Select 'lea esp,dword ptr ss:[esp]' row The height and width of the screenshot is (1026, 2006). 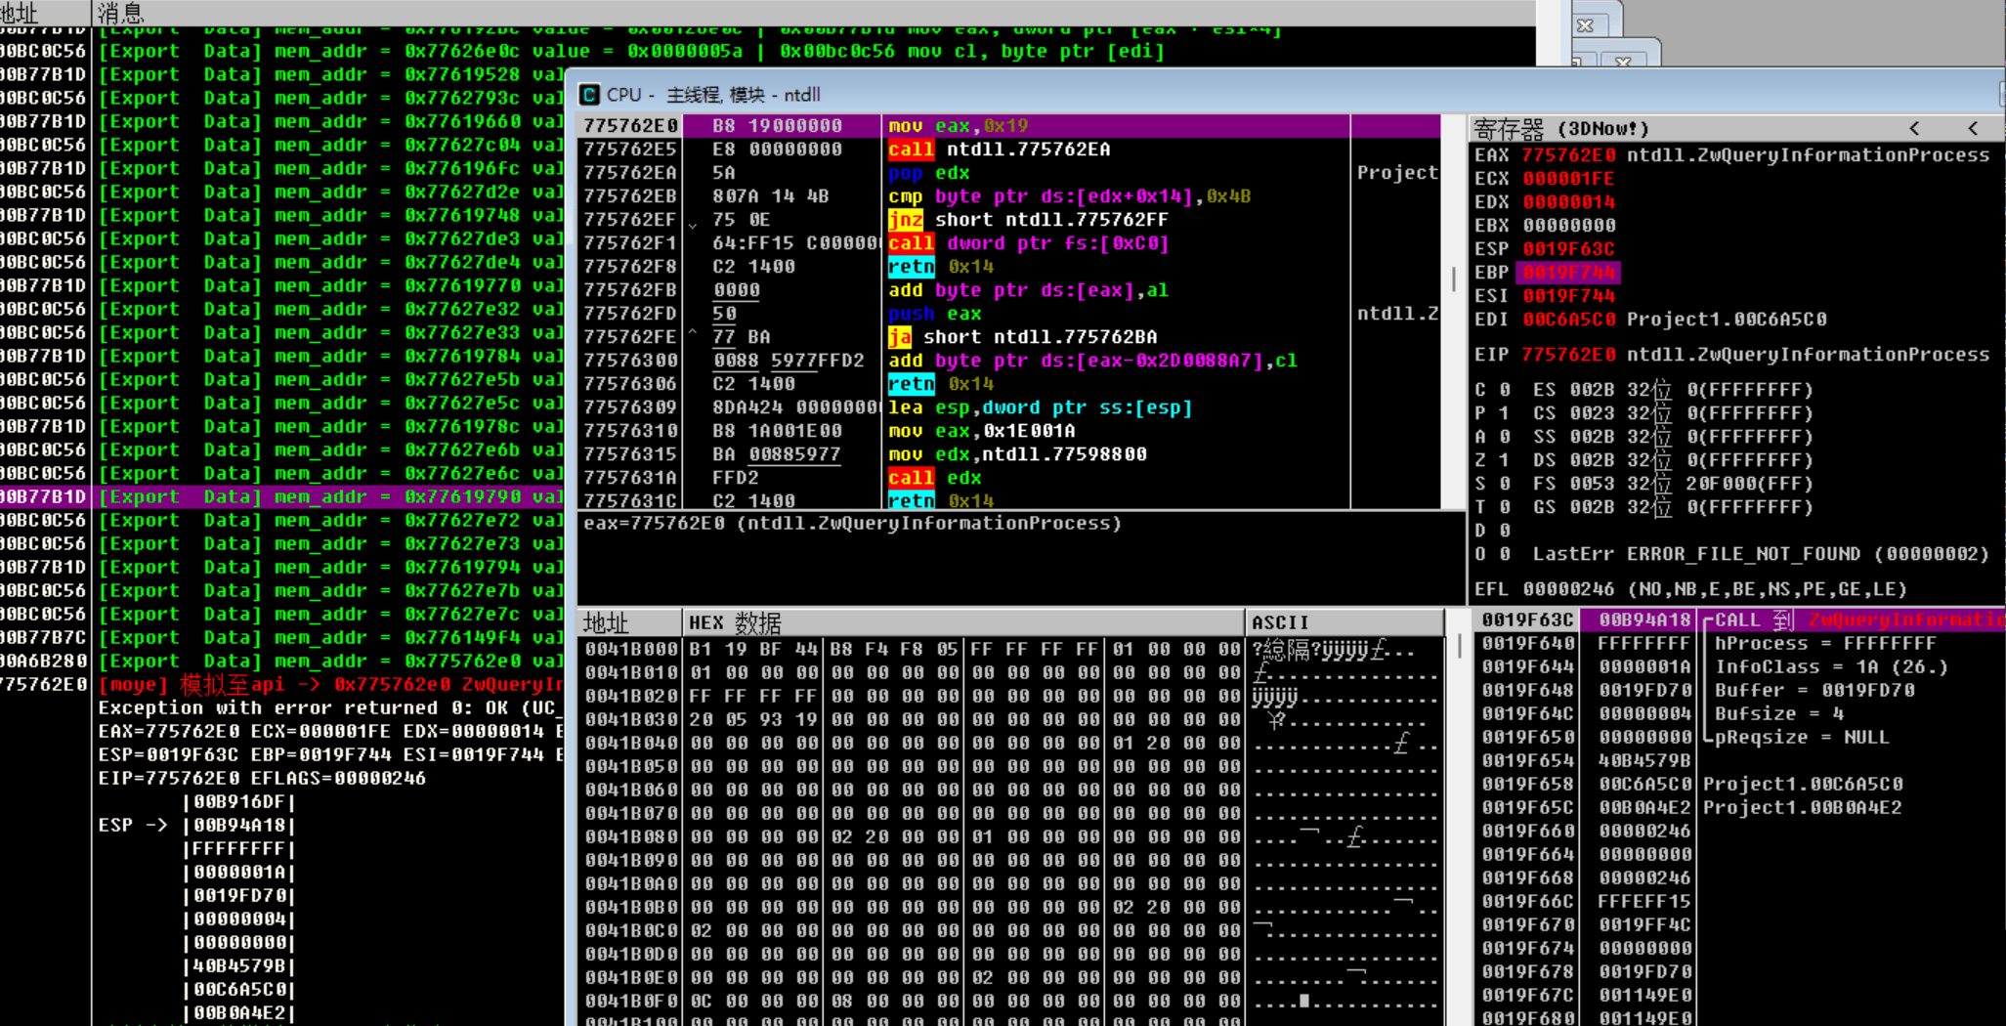click(x=1009, y=407)
